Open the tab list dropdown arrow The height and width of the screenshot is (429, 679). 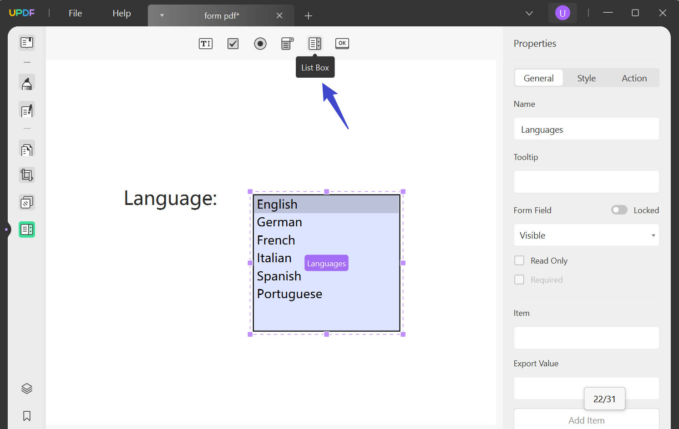point(529,13)
